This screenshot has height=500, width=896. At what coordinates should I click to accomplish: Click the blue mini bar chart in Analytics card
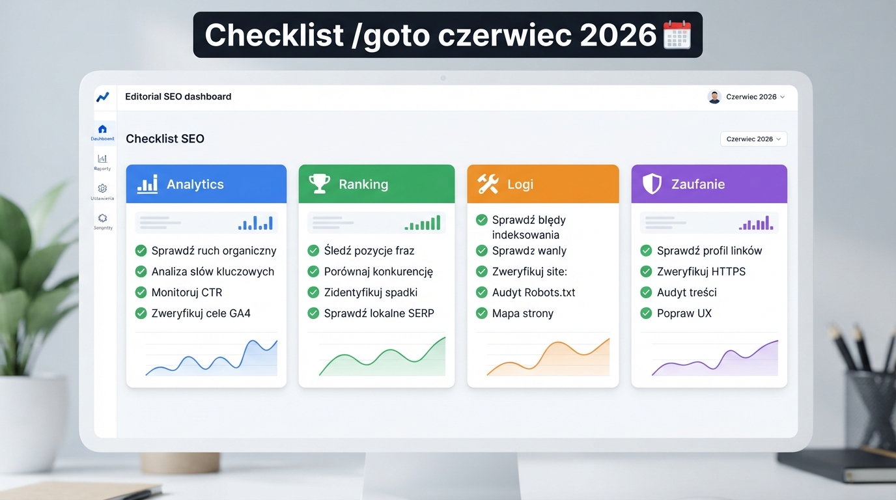[255, 223]
